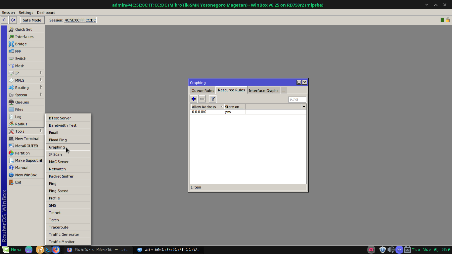Collapse the Tools submenu arrow

(x=41, y=131)
